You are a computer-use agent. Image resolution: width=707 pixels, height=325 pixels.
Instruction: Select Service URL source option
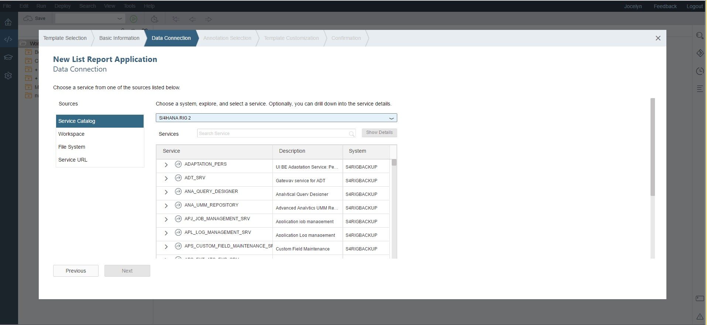73,160
